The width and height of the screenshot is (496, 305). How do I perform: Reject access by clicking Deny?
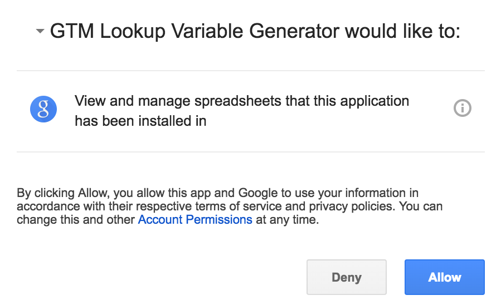tap(346, 277)
